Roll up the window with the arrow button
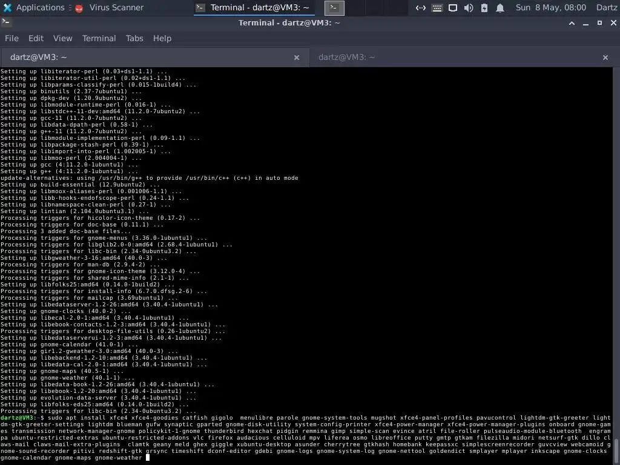Screen dimensions: 620x465 (x=572, y=23)
